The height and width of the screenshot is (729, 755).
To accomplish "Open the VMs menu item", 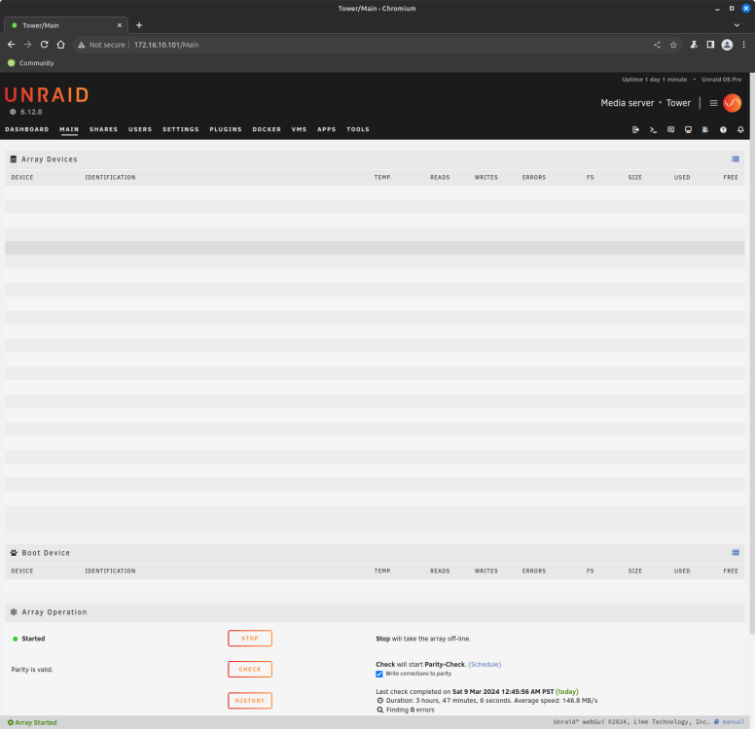I will click(x=299, y=129).
